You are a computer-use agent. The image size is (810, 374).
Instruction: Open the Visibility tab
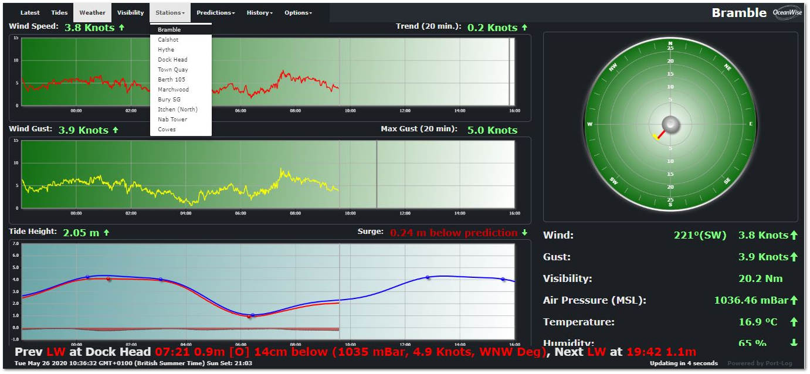(x=130, y=13)
